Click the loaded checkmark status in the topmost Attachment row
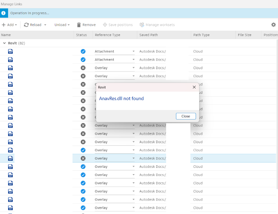 83,51
